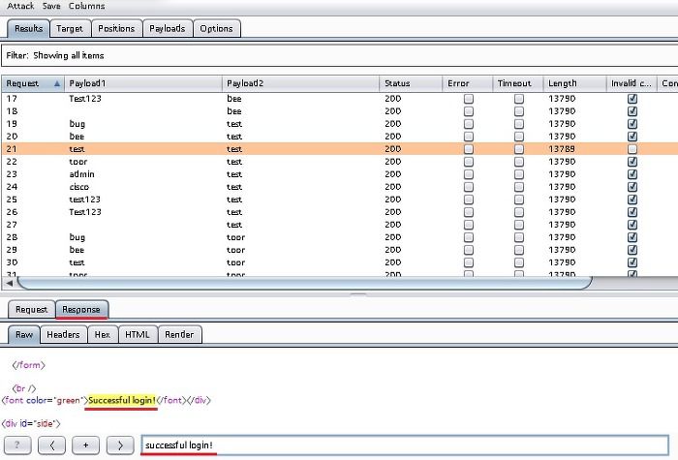
Task: Go to previous search match
Action: [51, 445]
